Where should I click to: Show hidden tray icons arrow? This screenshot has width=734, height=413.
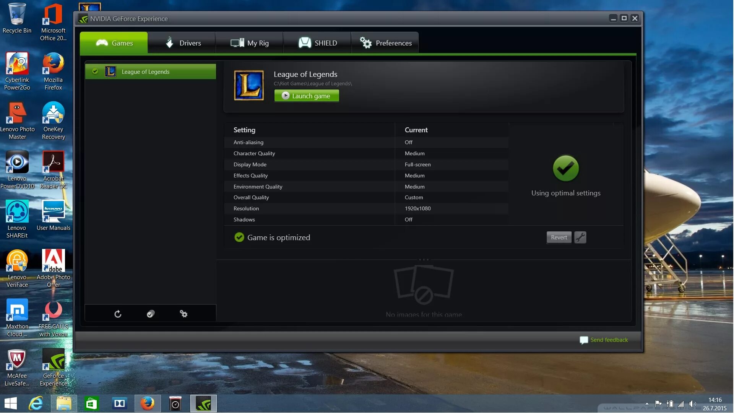[647, 404]
